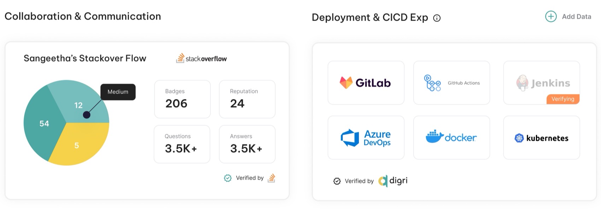Click the verified badge beside digri
The image size is (601, 222).
337,181
